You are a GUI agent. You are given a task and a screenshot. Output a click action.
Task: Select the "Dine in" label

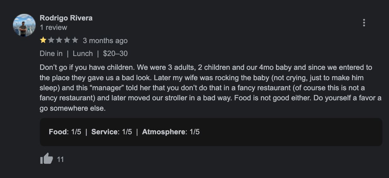click(x=51, y=53)
